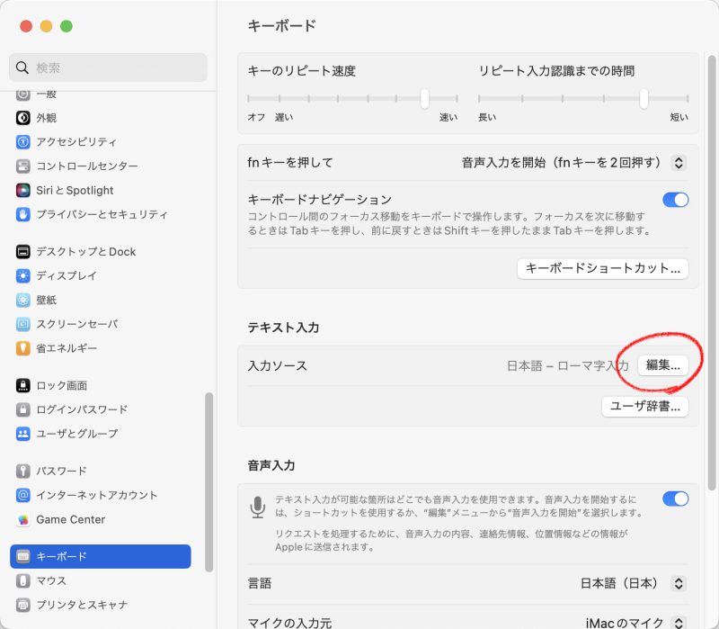Adjust the キーのリピート速度 slider
Screen dimensions: 719x629
[x=423, y=99]
